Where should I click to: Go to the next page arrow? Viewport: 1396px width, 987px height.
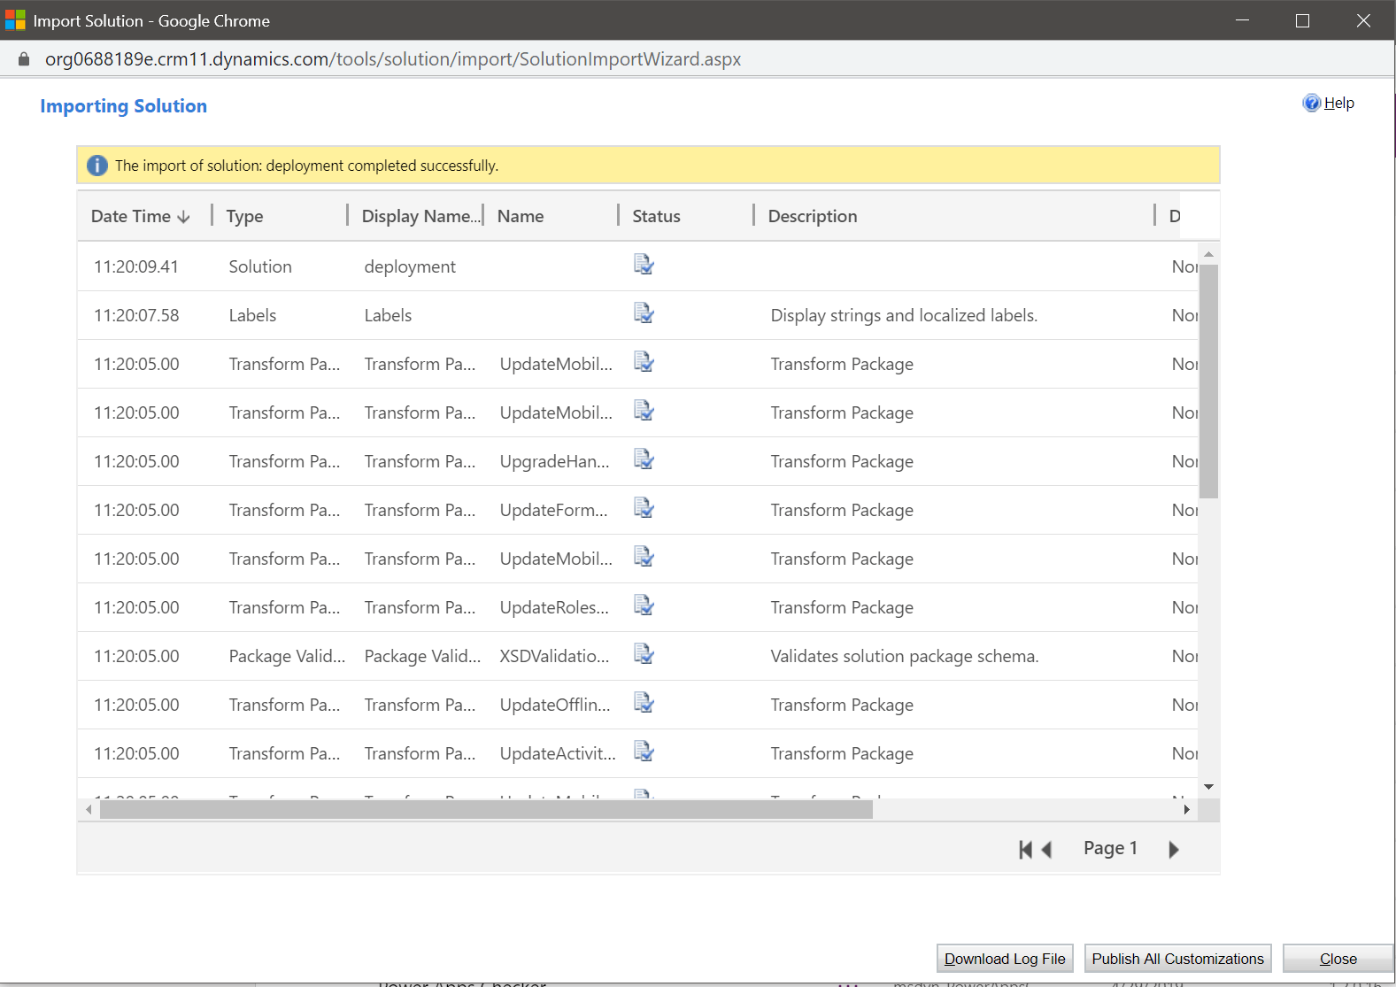point(1174,850)
